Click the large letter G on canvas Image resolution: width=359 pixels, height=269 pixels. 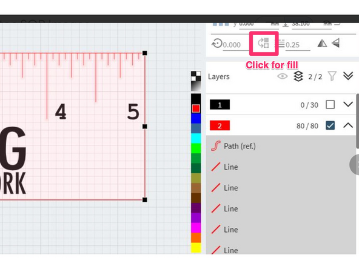click(x=13, y=148)
